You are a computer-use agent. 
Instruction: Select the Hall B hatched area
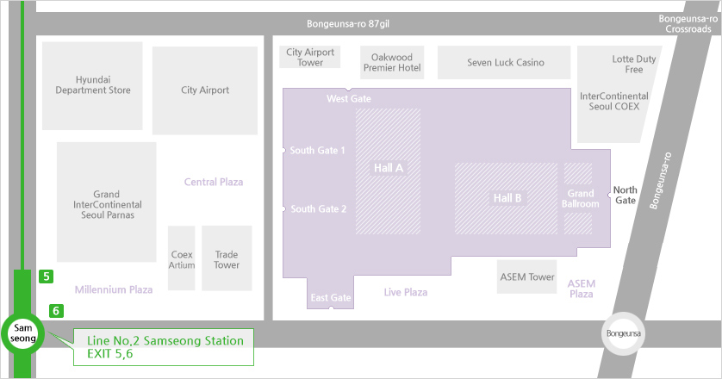click(x=507, y=198)
